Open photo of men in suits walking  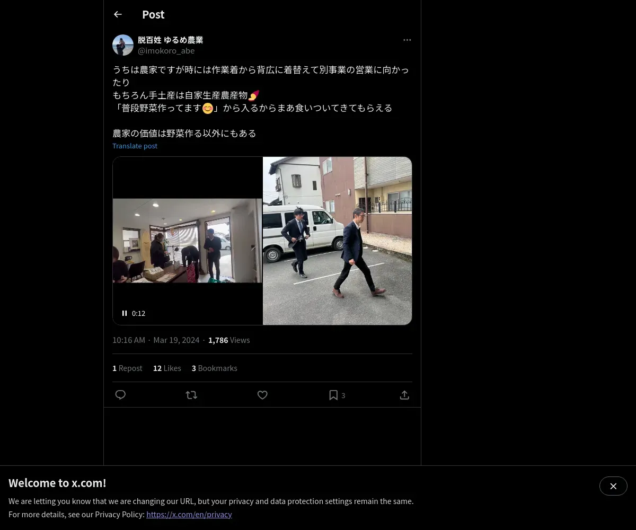(337, 241)
